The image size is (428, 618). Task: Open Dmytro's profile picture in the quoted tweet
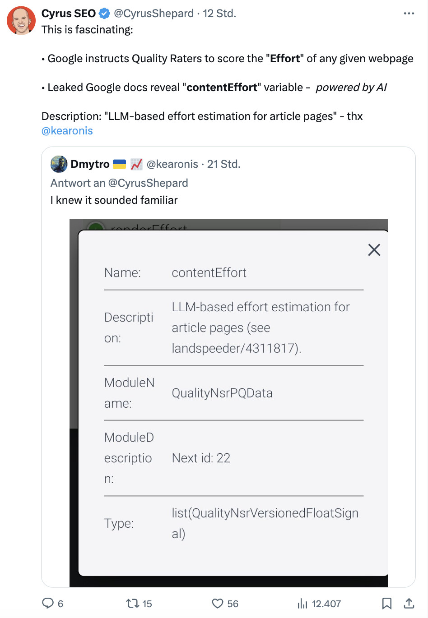coord(59,164)
